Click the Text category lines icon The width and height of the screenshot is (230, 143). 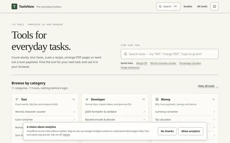(x=17, y=100)
